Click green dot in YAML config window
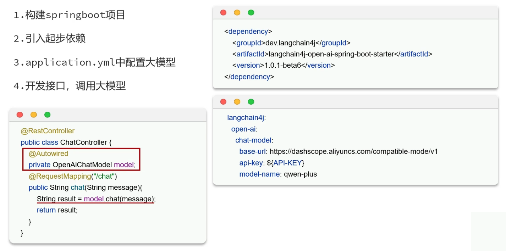 pyautogui.click(x=251, y=102)
